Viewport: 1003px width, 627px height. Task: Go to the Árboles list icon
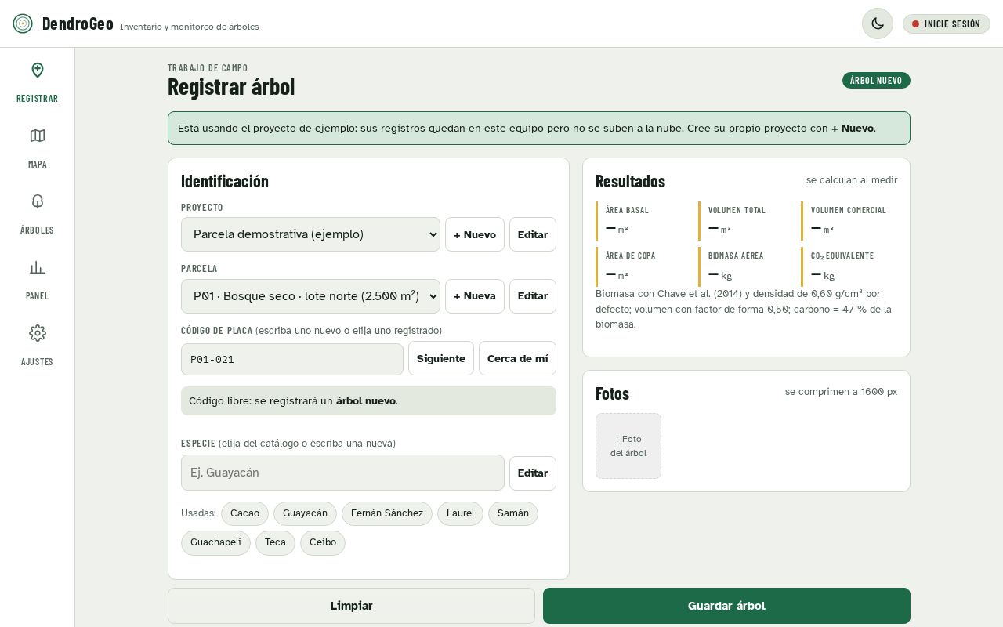(37, 201)
